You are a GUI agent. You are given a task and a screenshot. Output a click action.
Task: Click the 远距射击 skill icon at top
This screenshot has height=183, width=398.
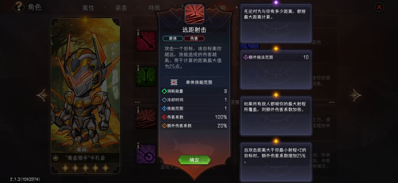click(195, 14)
